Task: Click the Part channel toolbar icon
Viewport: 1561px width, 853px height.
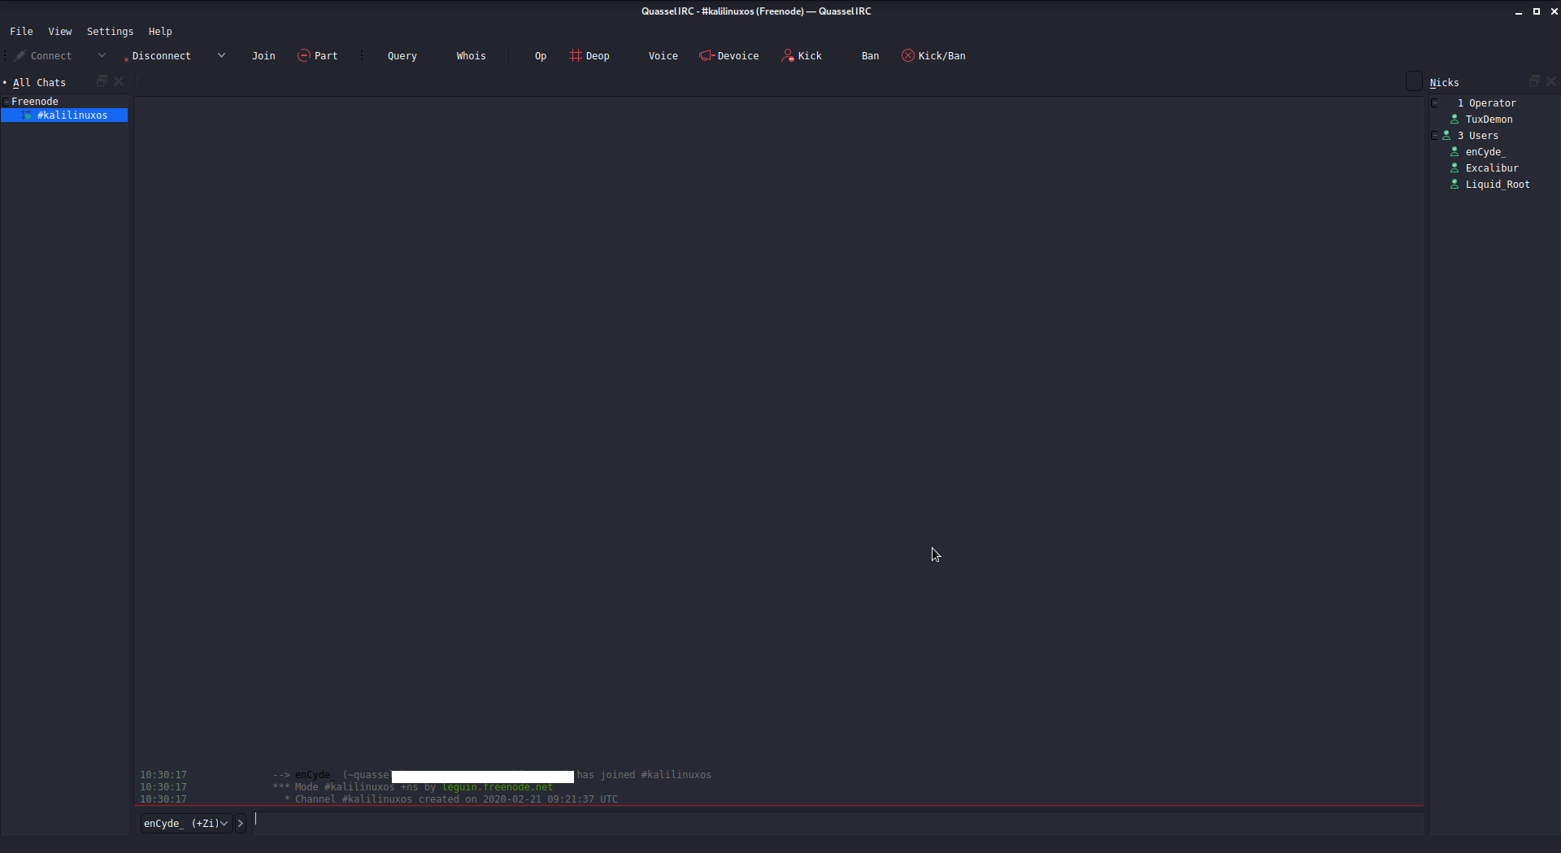Action: pyautogui.click(x=303, y=55)
